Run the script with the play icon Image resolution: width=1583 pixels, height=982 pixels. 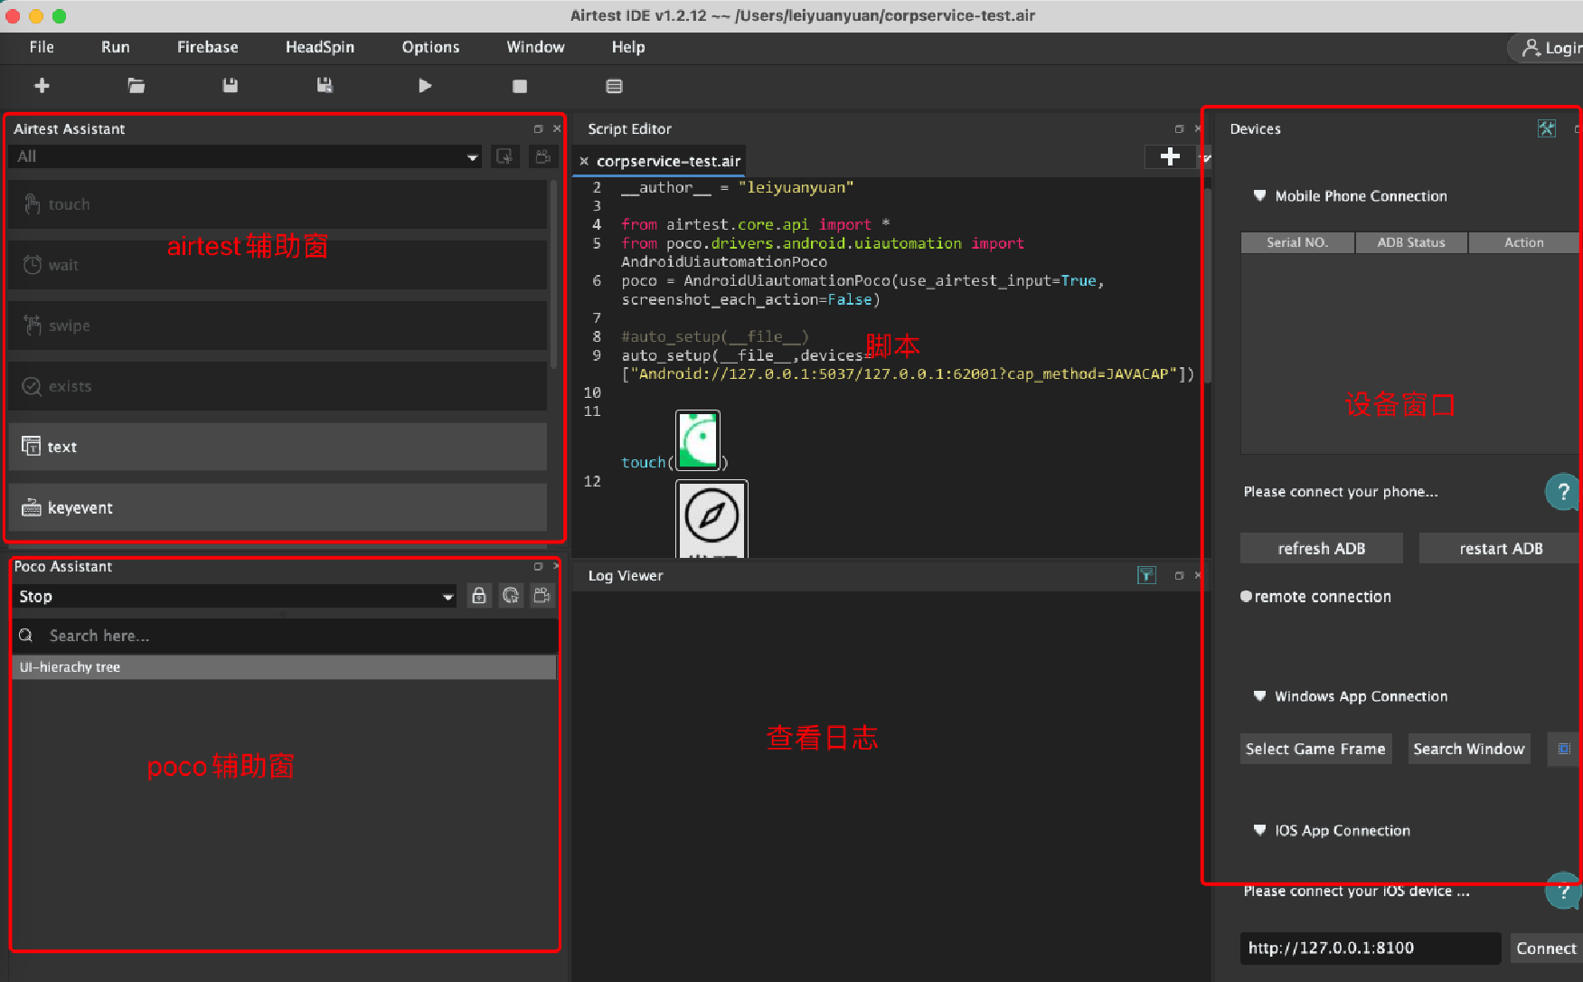425,86
